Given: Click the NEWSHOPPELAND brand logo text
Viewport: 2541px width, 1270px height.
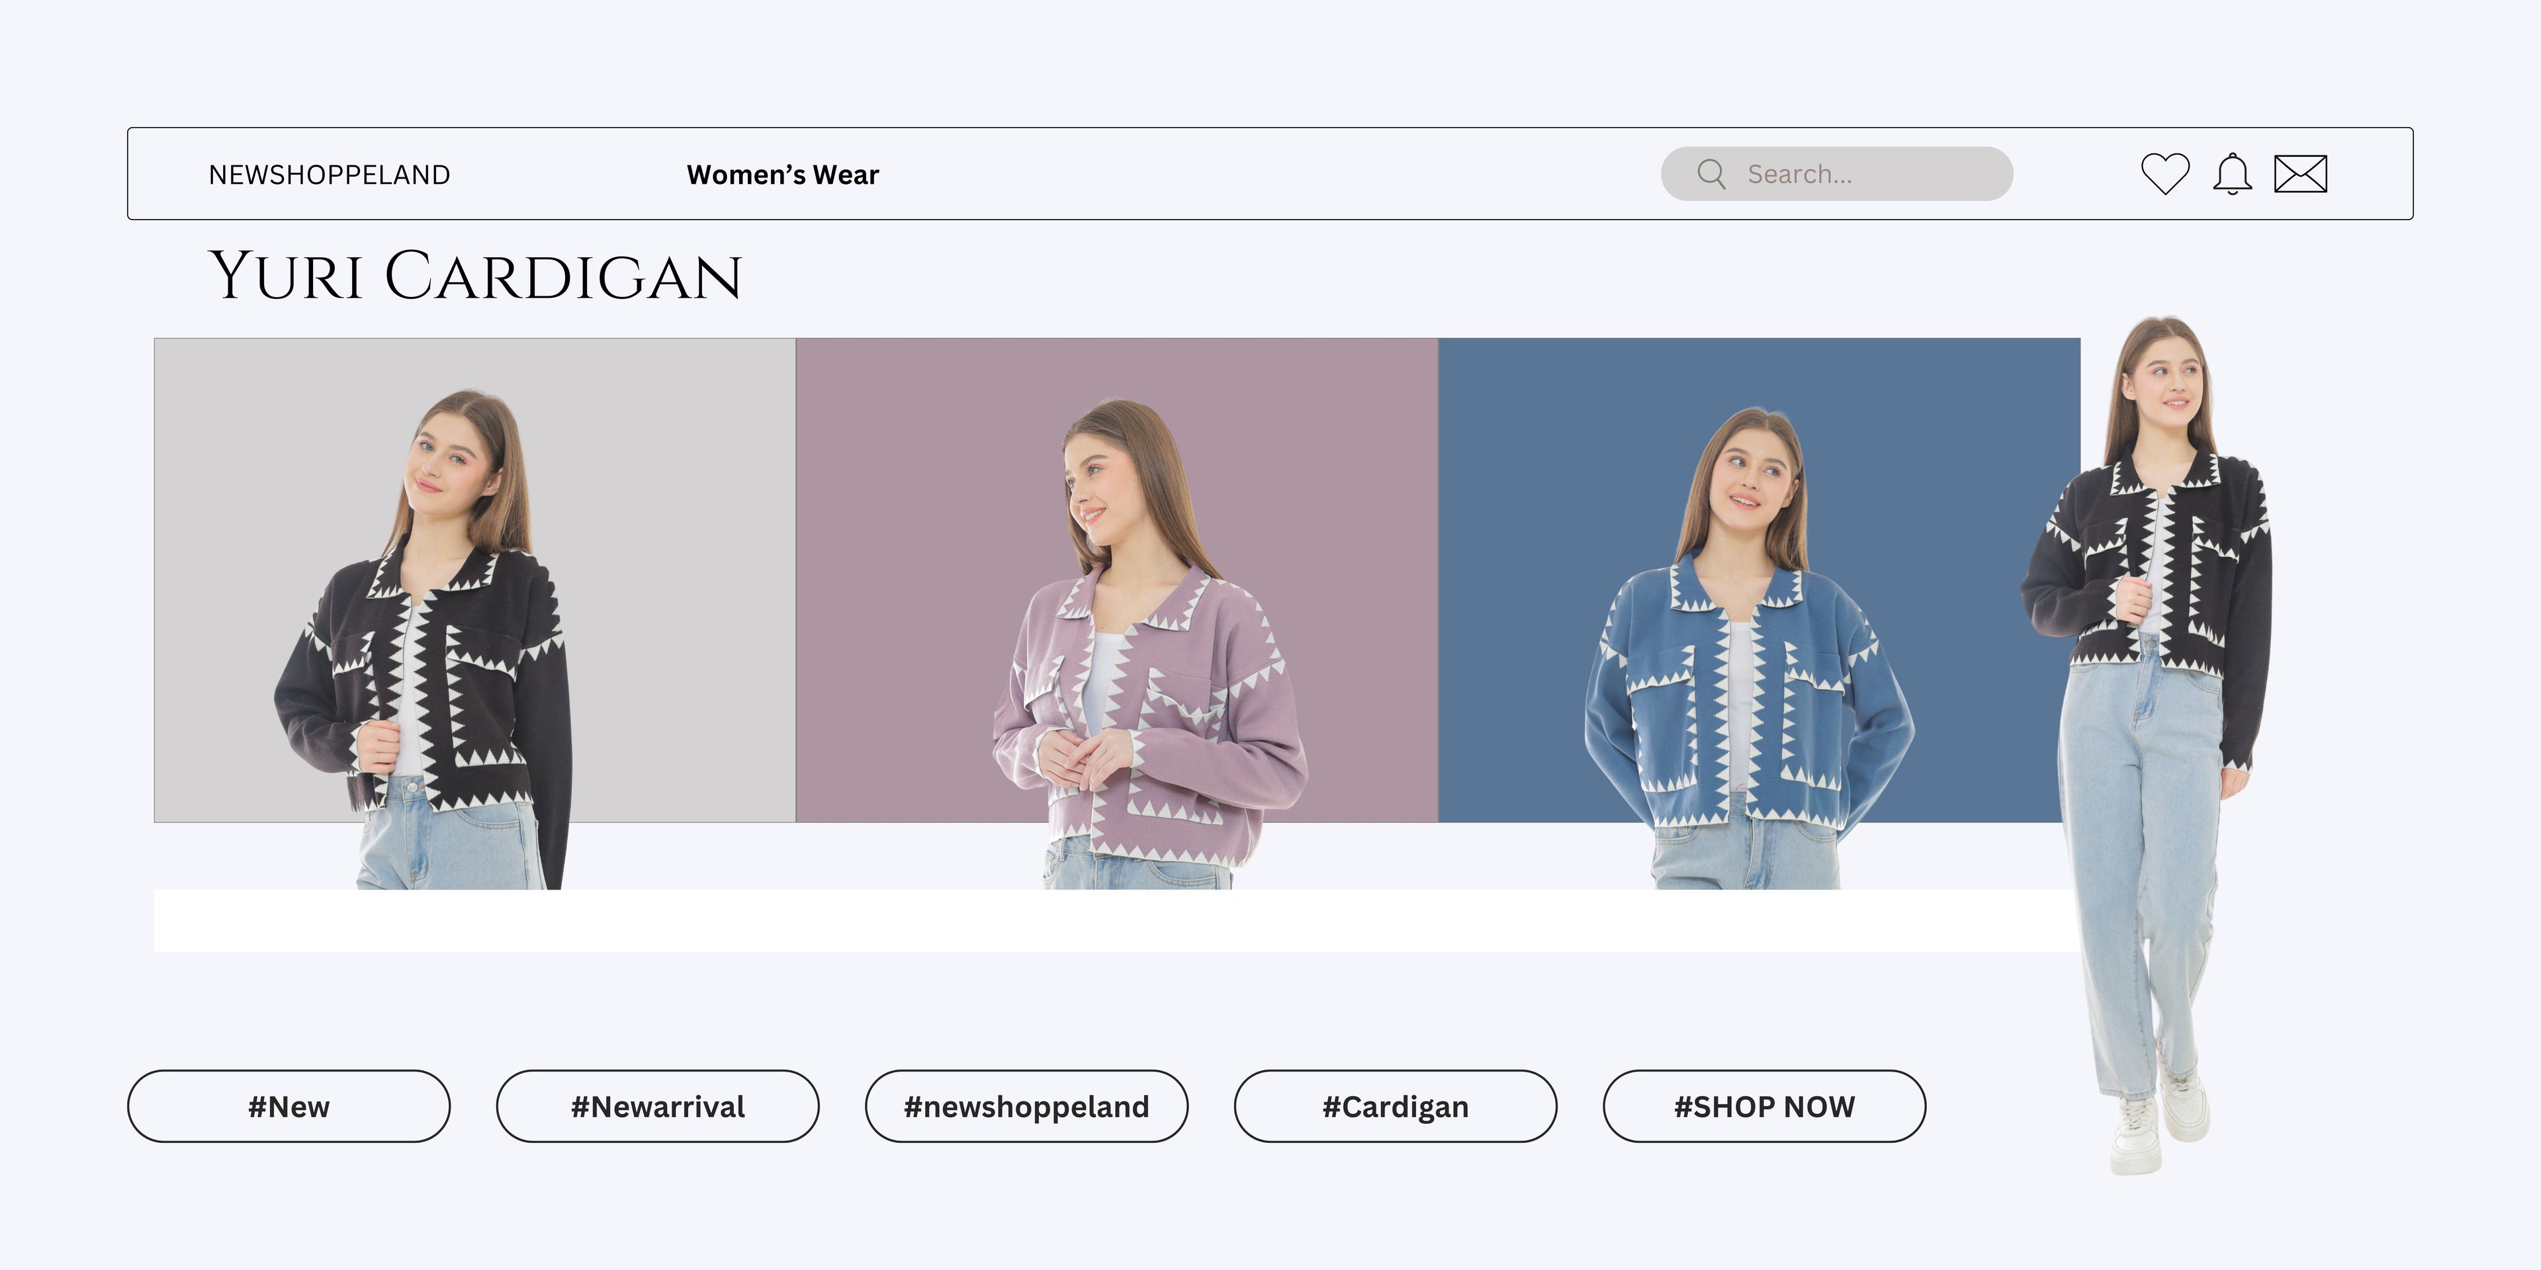Looking at the screenshot, I should [330, 175].
